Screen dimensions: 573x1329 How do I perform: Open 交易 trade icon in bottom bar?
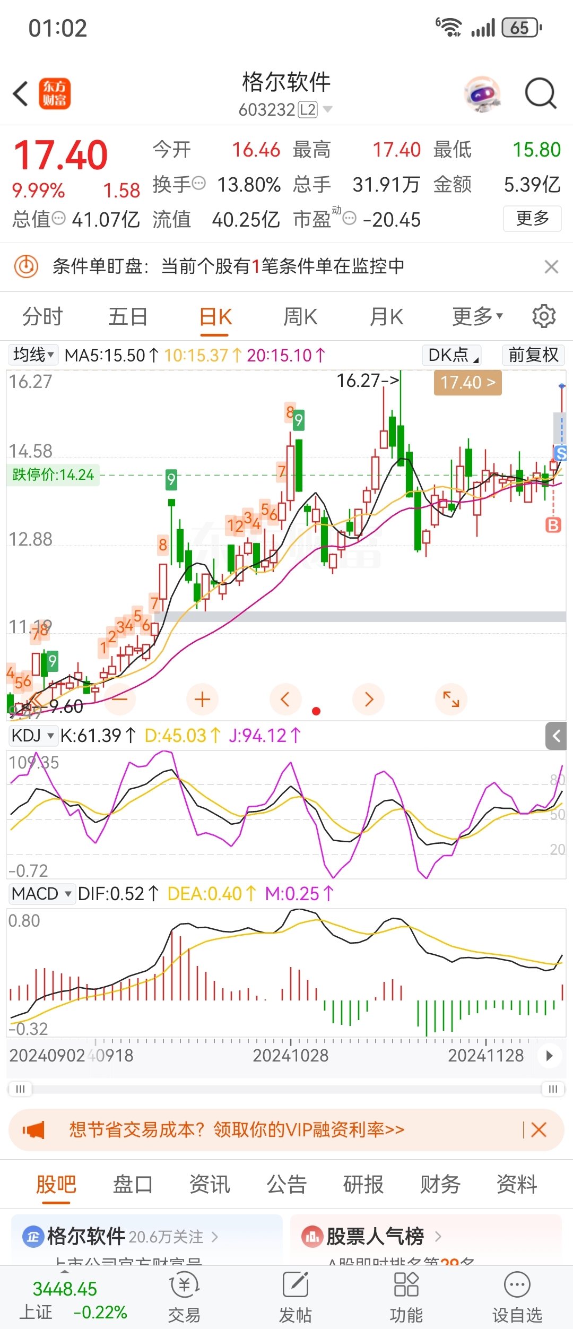coord(184,1298)
